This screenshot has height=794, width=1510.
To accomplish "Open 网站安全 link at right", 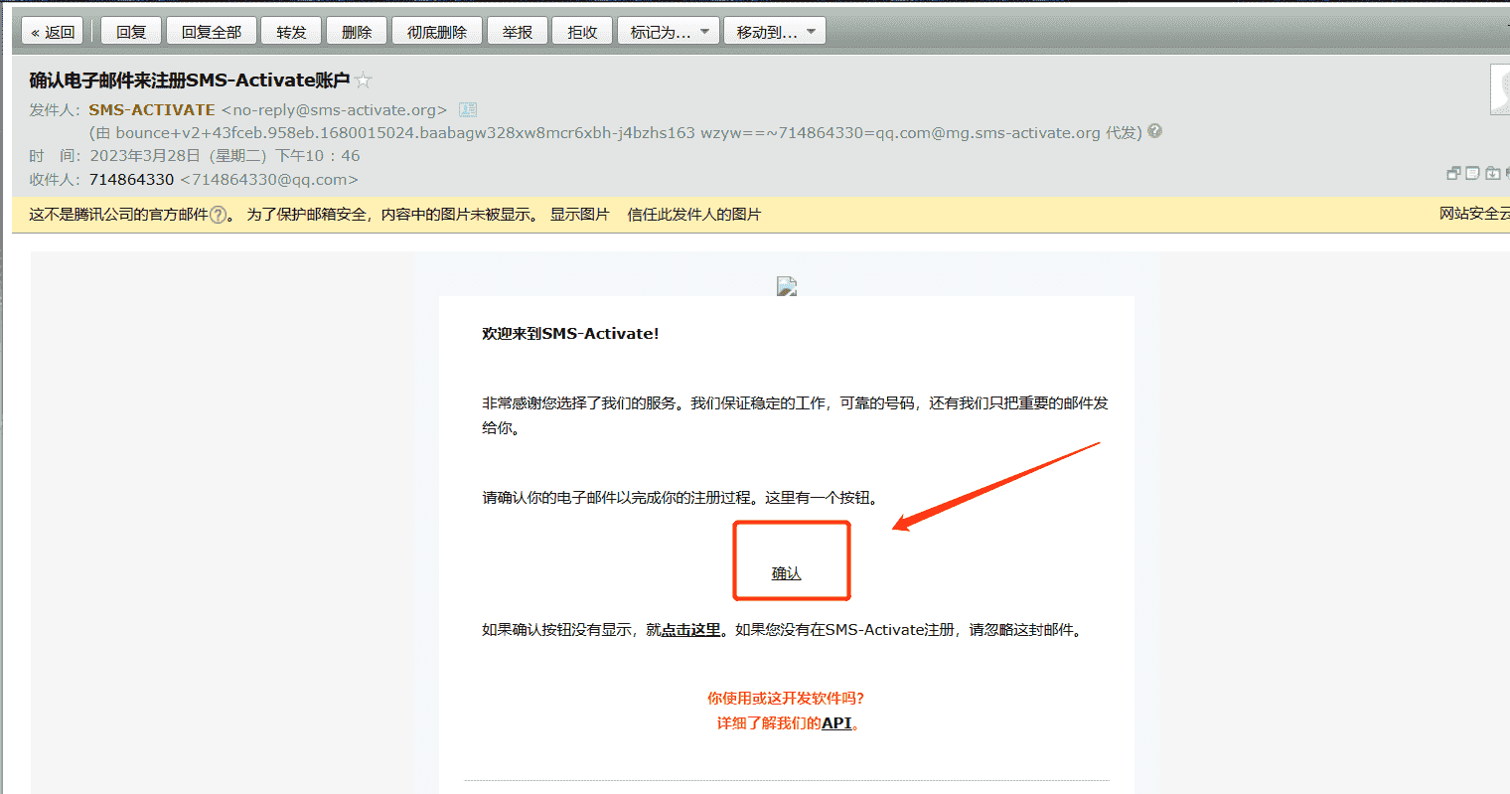I will coord(1474,214).
